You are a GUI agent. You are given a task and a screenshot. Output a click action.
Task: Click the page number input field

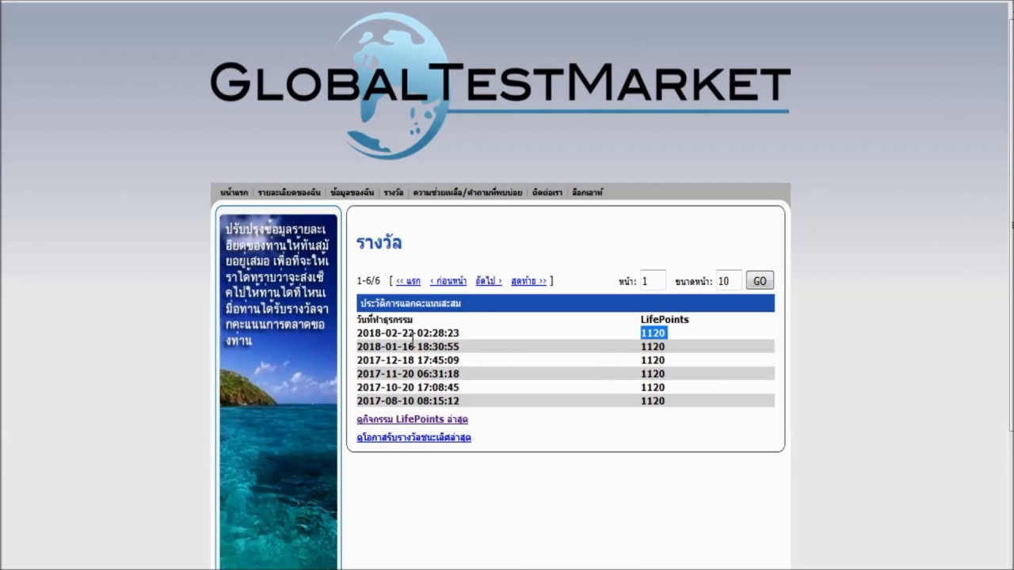click(x=653, y=280)
